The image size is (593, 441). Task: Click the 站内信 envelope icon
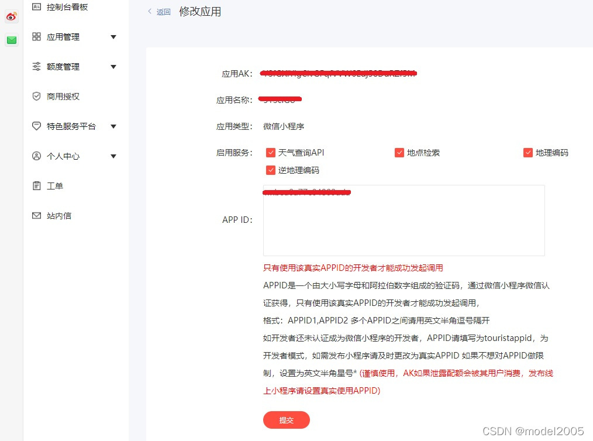[36, 216]
